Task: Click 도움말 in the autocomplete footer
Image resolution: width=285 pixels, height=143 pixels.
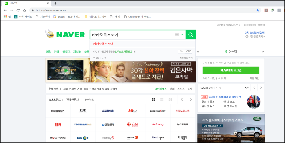Action: [96, 58]
